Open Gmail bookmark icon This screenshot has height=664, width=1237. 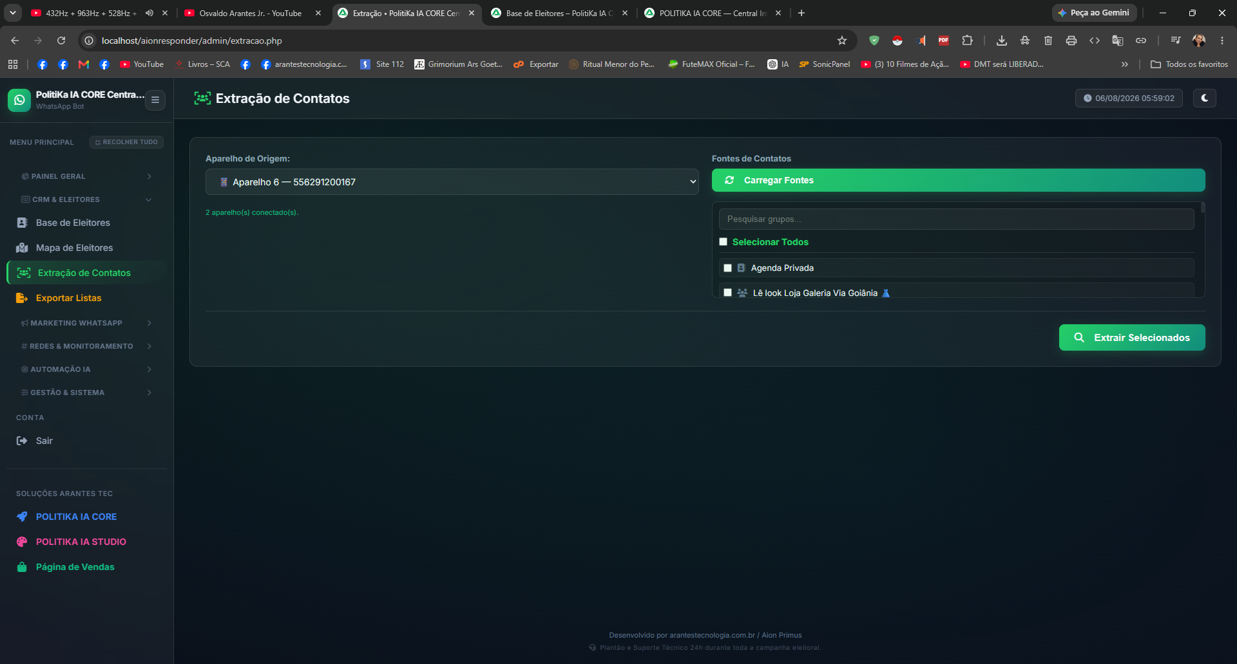click(83, 64)
